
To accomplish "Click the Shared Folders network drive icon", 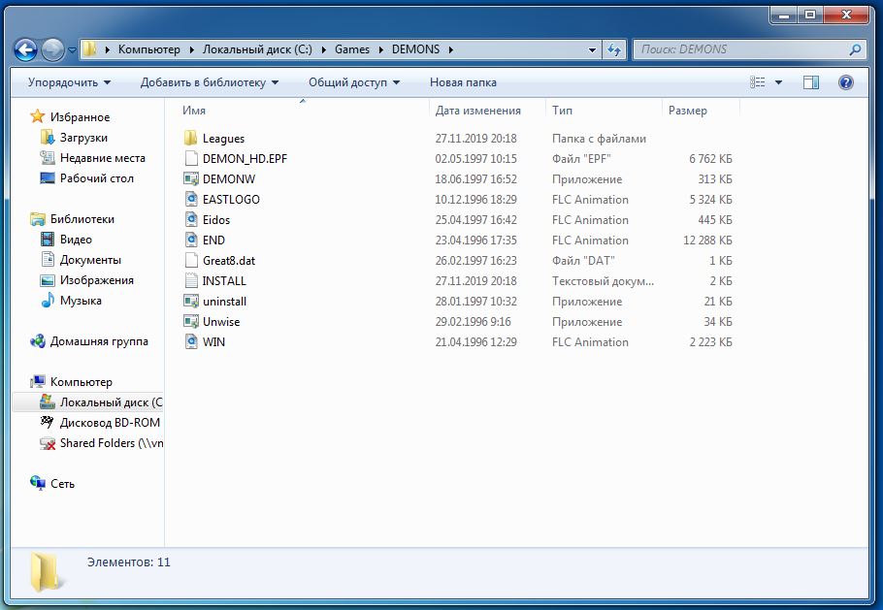I will coord(48,443).
